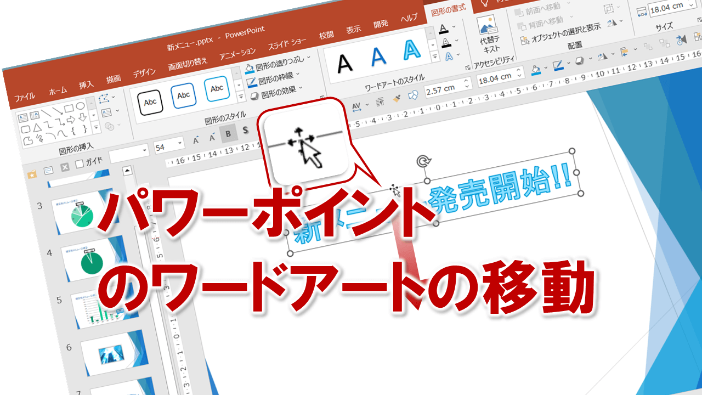Click toolbar shape fill bucket swatch
Image resolution: width=702 pixels, height=395 pixels.
coord(536,70)
